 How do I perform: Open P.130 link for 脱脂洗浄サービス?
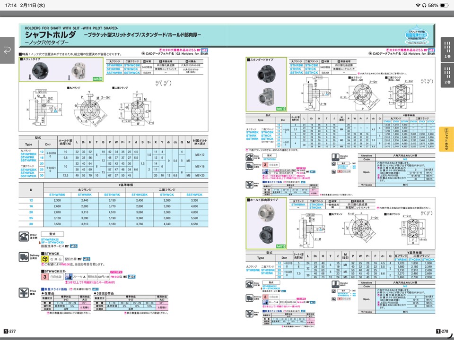pyautogui.click(x=73, y=246)
